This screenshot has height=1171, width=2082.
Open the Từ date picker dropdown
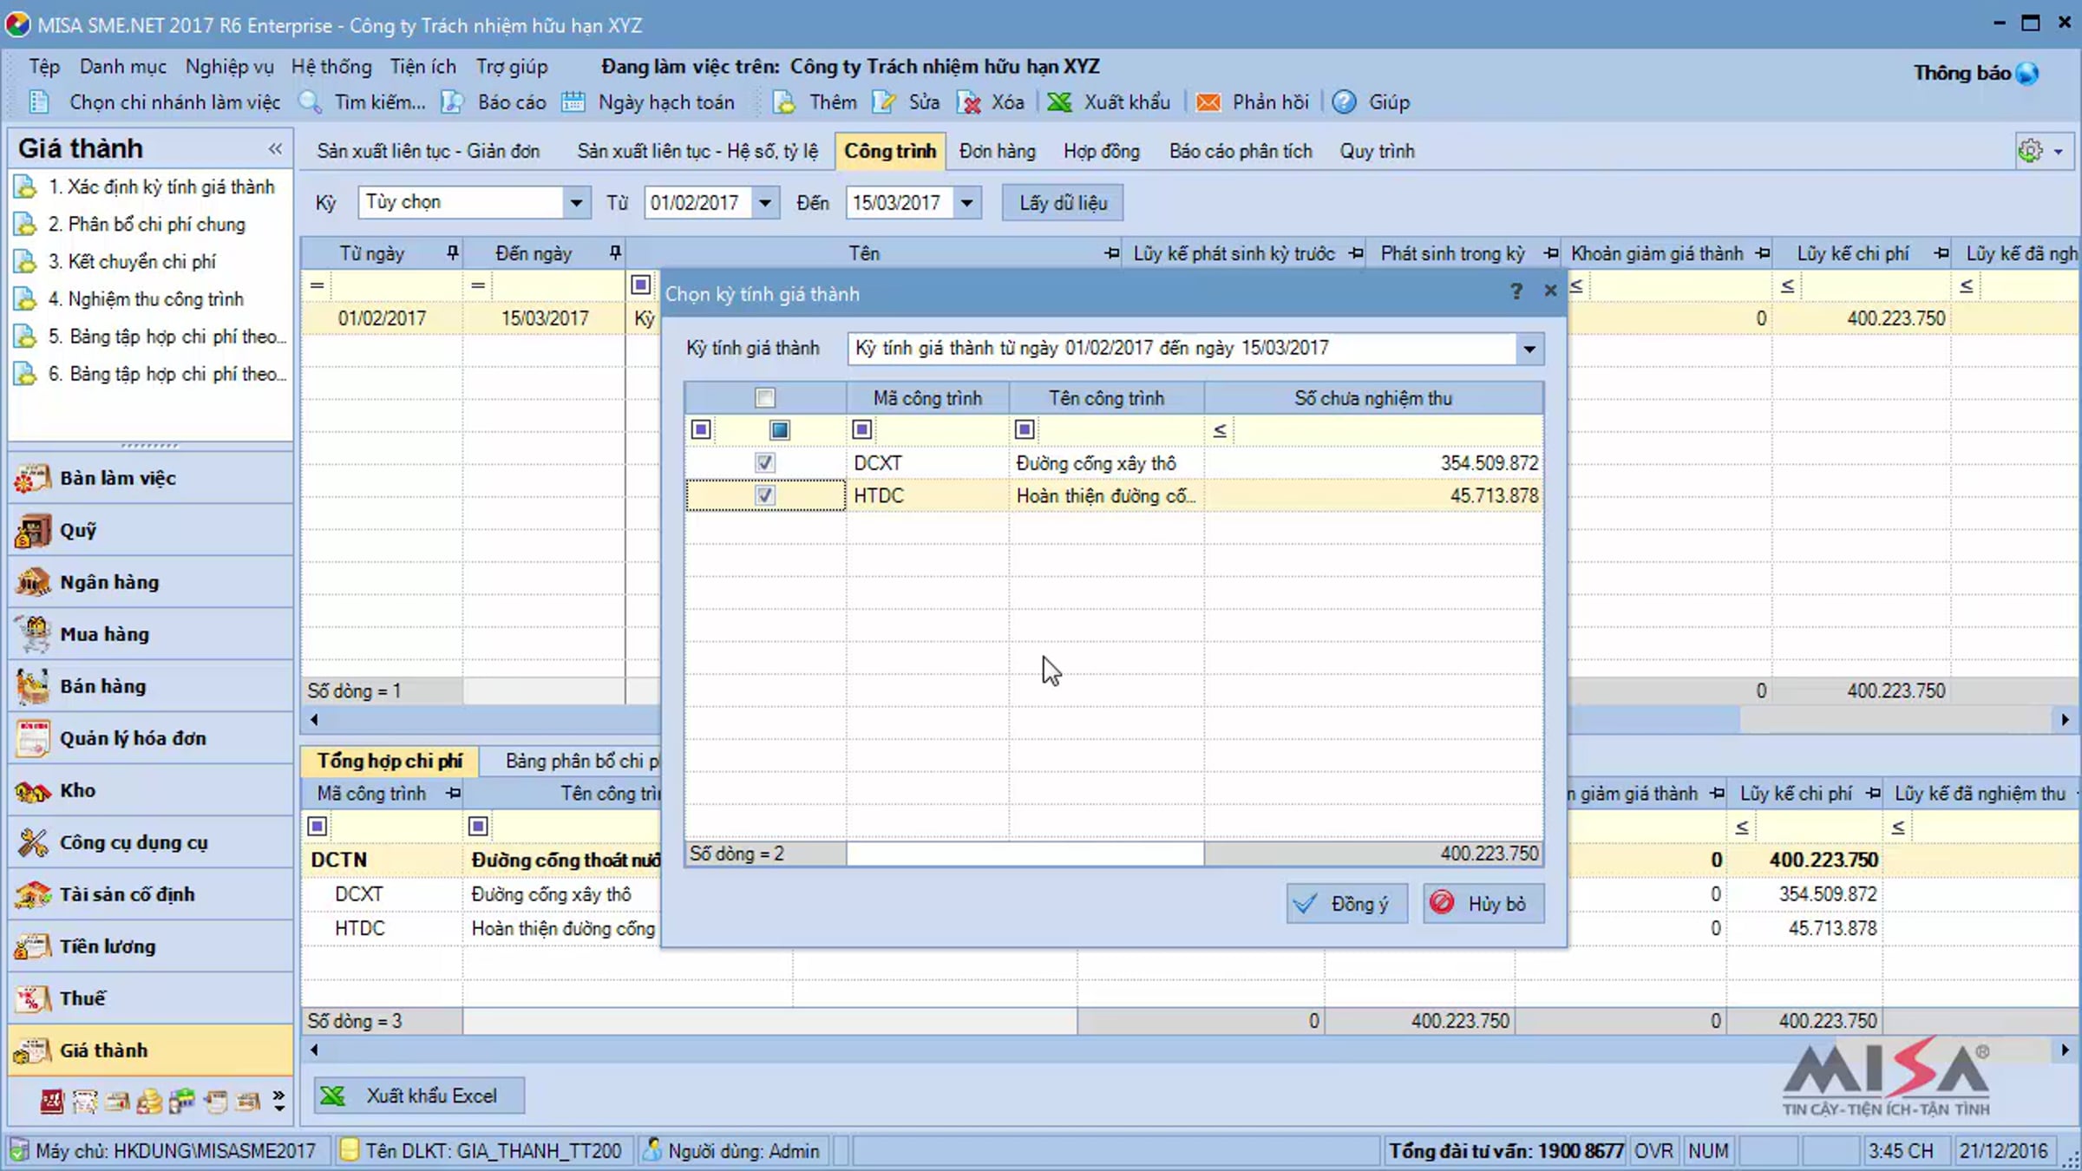tap(764, 203)
